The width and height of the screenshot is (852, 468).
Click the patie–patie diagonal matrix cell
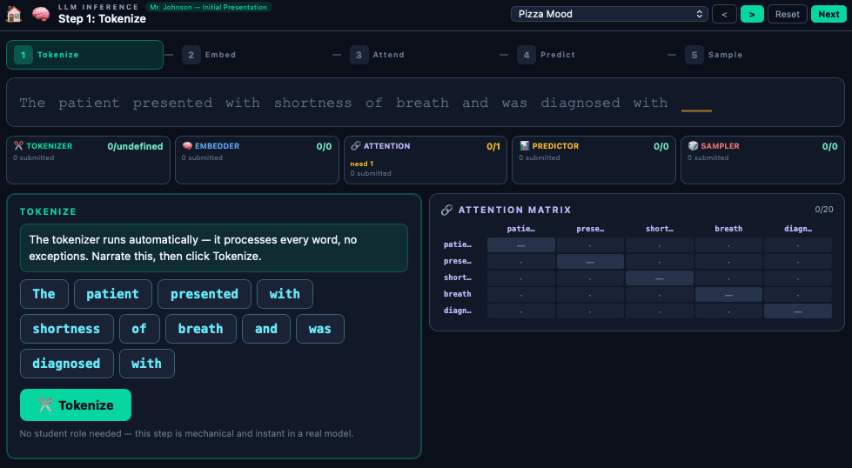click(x=521, y=244)
